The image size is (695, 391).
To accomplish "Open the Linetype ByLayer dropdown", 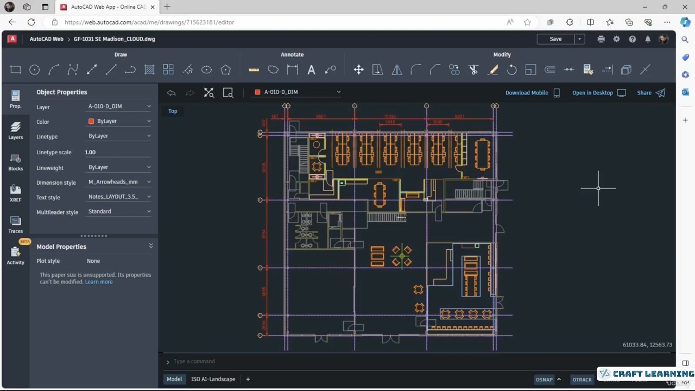I will click(x=119, y=136).
